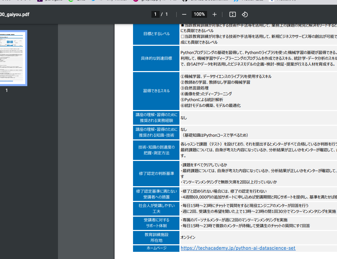This screenshot has height=259, width=337.
Task: Click the なし value beside 推奨される実務経験
Action: pos(184,118)
